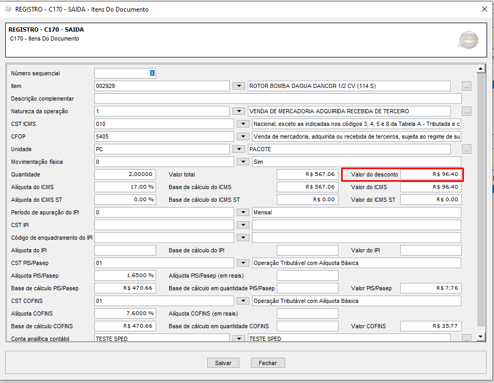Image resolution: width=494 pixels, height=383 pixels.
Task: Open the Movimentação física dropdown
Action: click(243, 162)
